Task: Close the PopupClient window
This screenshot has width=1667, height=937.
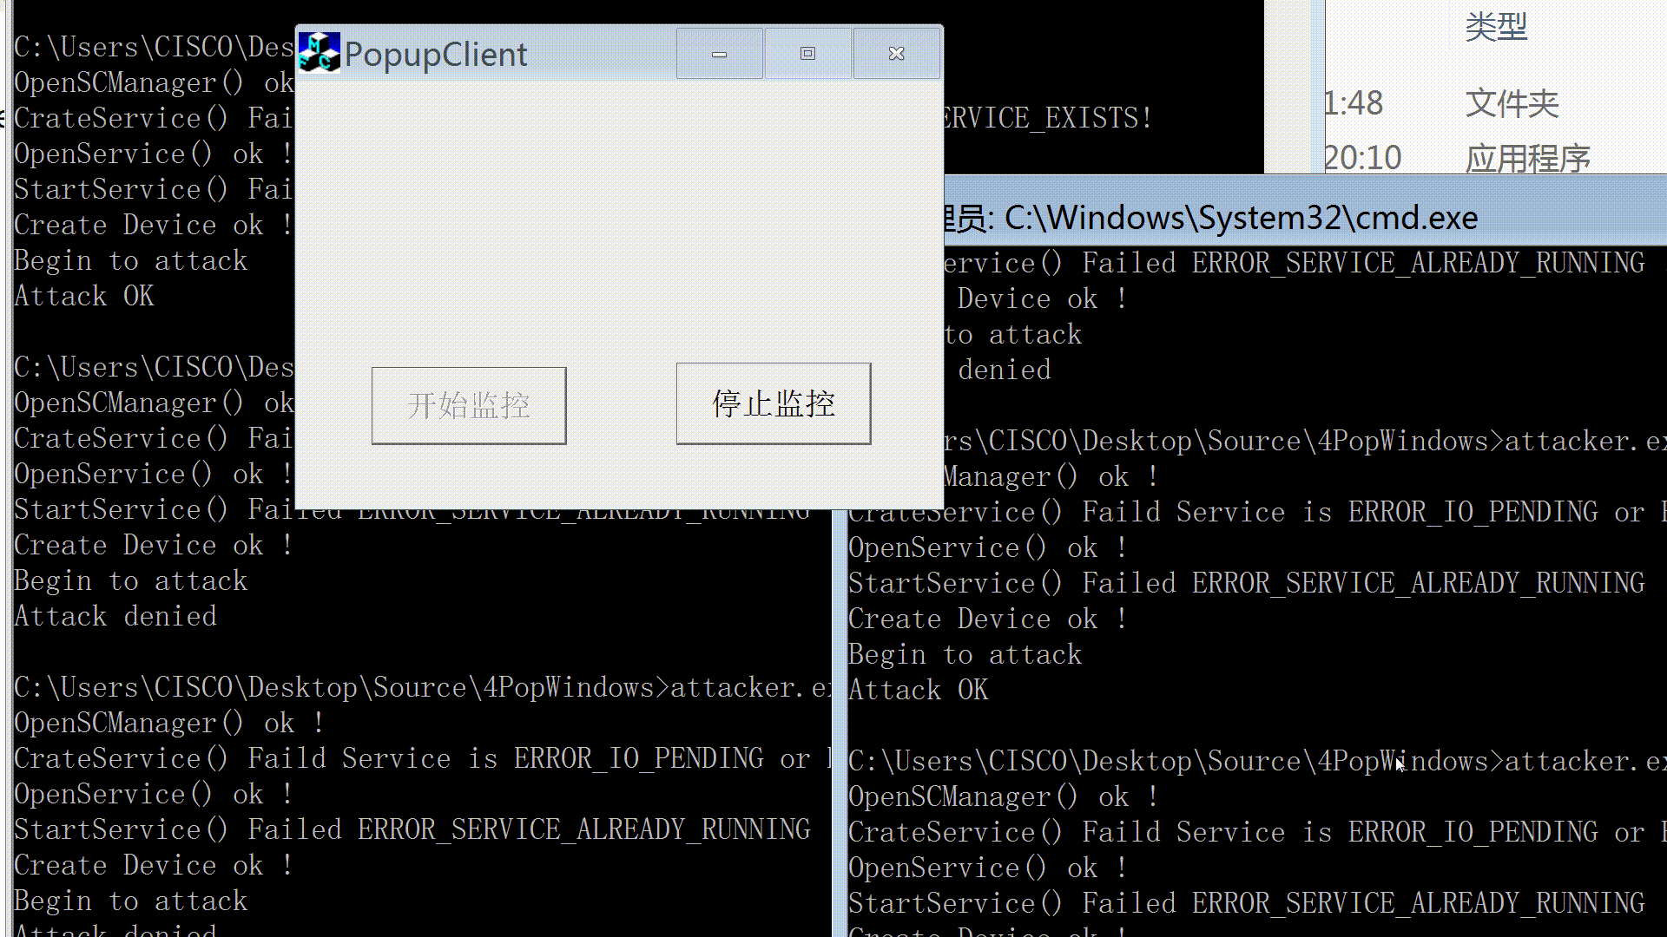Action: point(896,54)
